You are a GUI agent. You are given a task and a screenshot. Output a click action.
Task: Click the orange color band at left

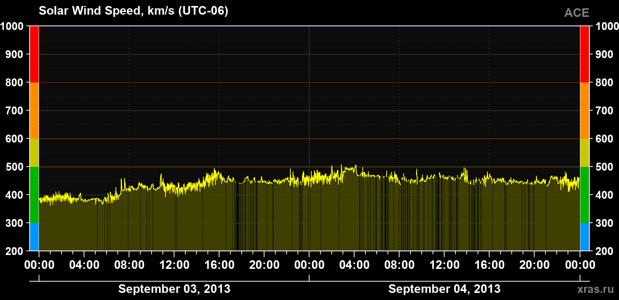pyautogui.click(x=34, y=111)
